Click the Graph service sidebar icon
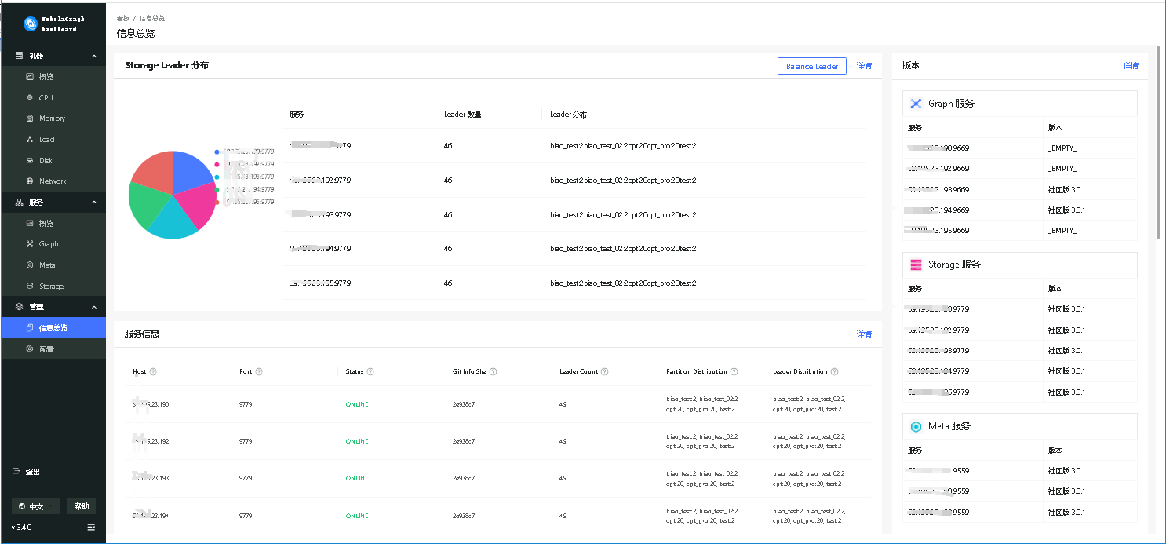The image size is (1166, 544). [30, 244]
